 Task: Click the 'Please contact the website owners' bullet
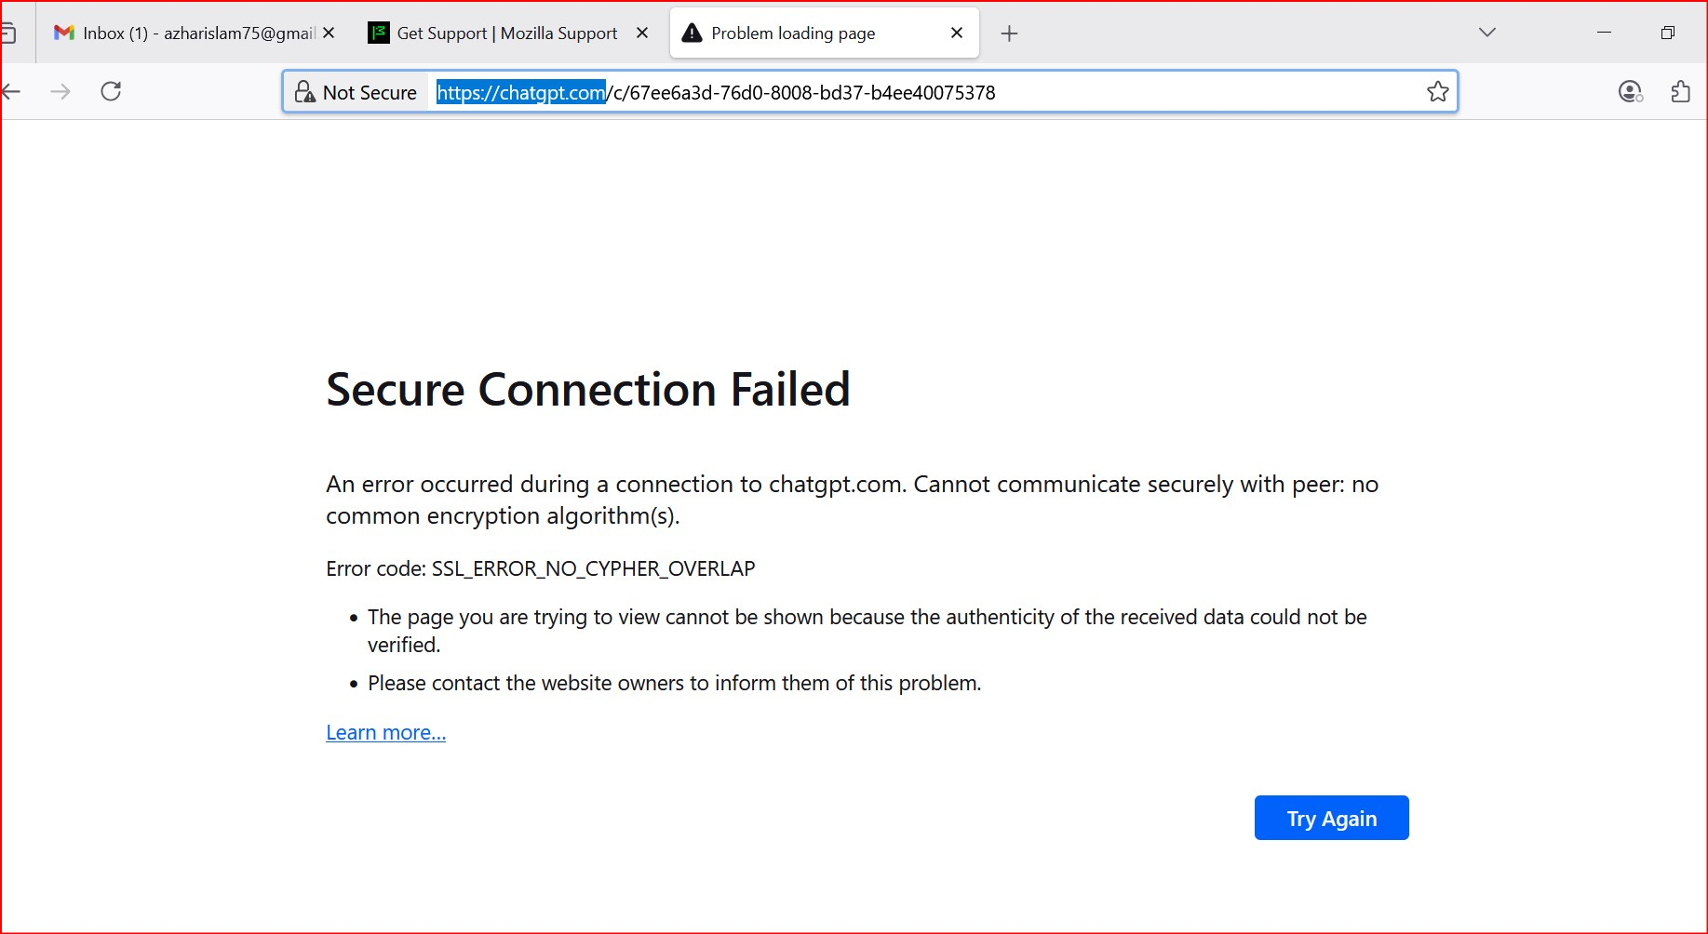point(674,683)
